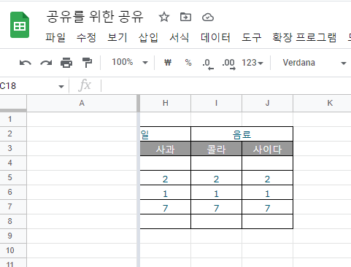Click the partially visible '일' cell

[x=166, y=134]
